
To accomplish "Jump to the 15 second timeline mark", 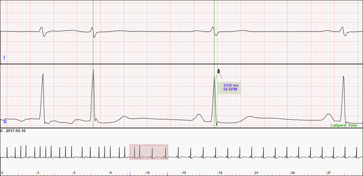I will pos(184,173).
